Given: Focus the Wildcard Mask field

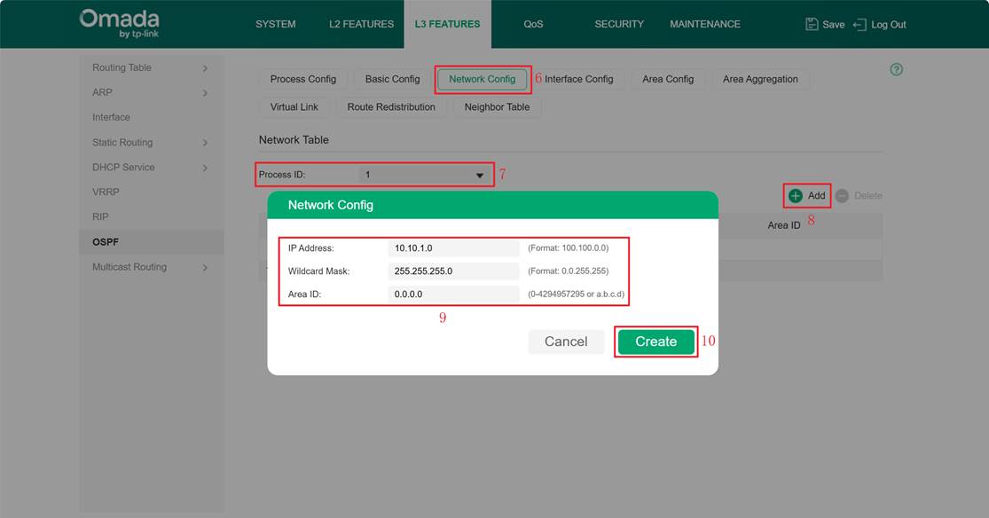Looking at the screenshot, I should 453,271.
